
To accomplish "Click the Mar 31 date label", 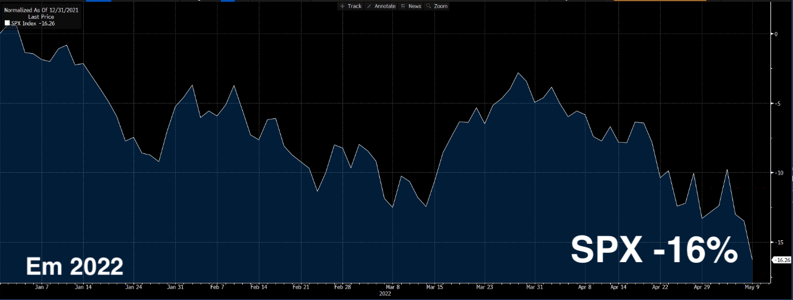I will (x=534, y=287).
